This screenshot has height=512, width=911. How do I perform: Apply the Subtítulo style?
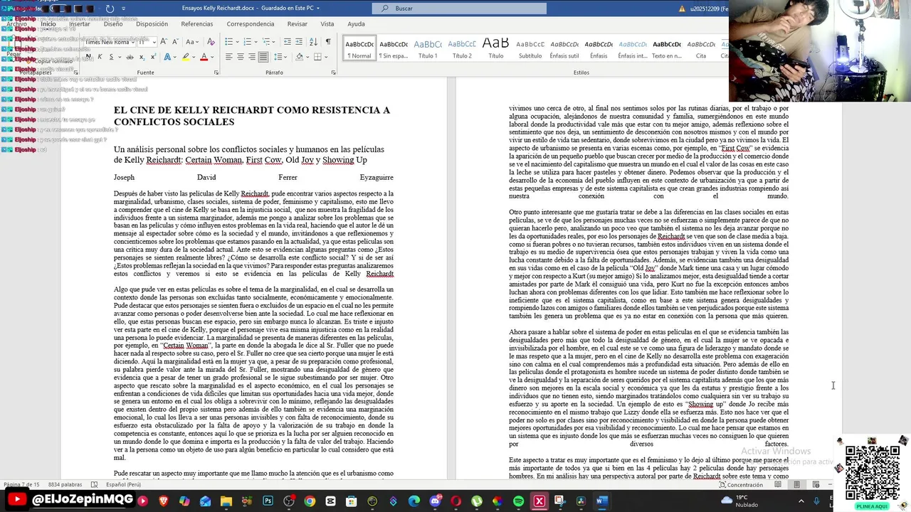(x=530, y=48)
